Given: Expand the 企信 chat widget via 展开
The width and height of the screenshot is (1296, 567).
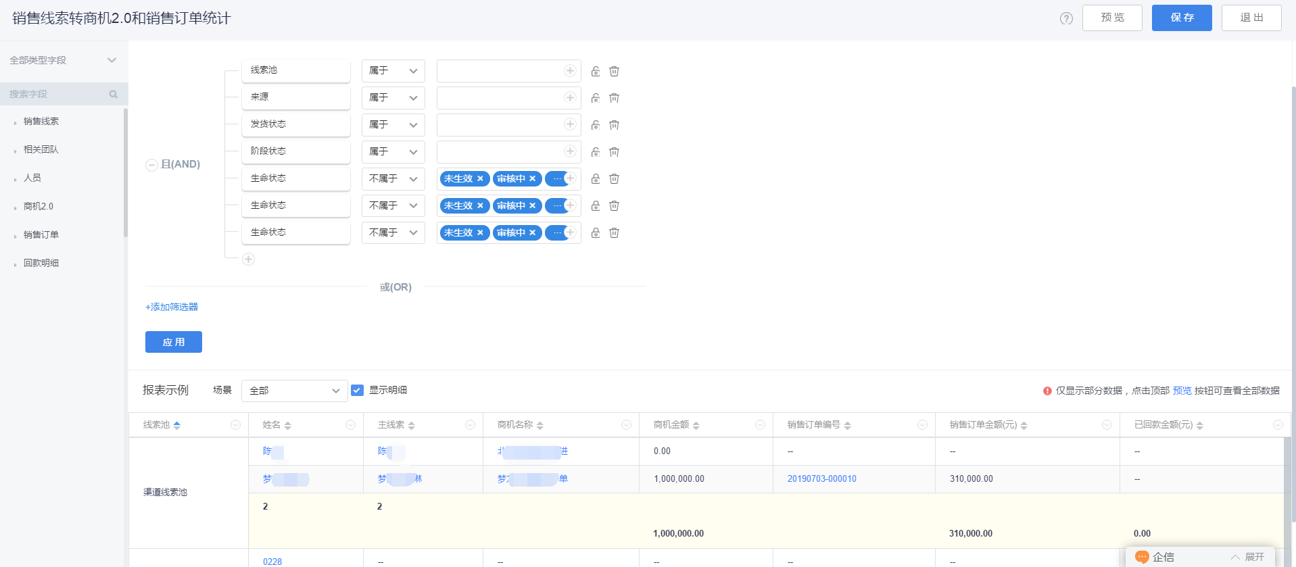Looking at the screenshot, I should pos(1248,557).
